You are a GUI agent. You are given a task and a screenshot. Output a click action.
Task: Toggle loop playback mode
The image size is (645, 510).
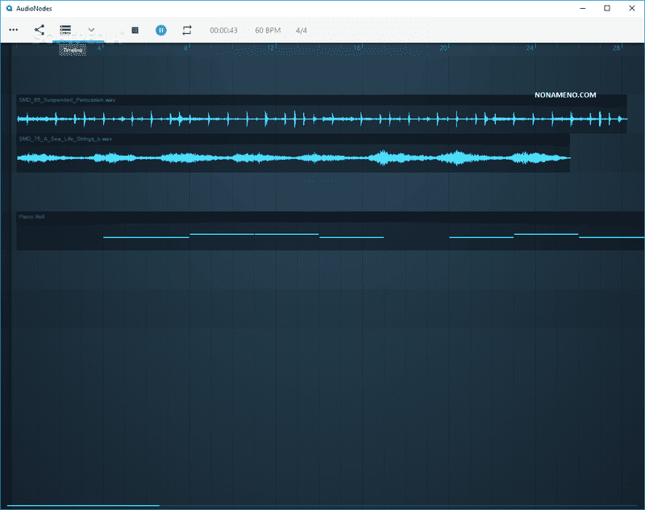(x=187, y=30)
